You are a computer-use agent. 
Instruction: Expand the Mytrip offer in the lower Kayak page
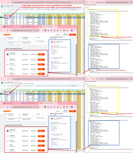click(46, 146)
